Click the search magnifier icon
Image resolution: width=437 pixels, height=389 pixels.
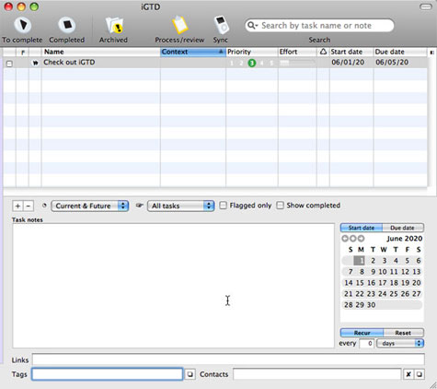coord(252,25)
